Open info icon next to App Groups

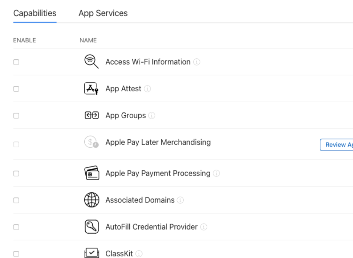tap(152, 115)
